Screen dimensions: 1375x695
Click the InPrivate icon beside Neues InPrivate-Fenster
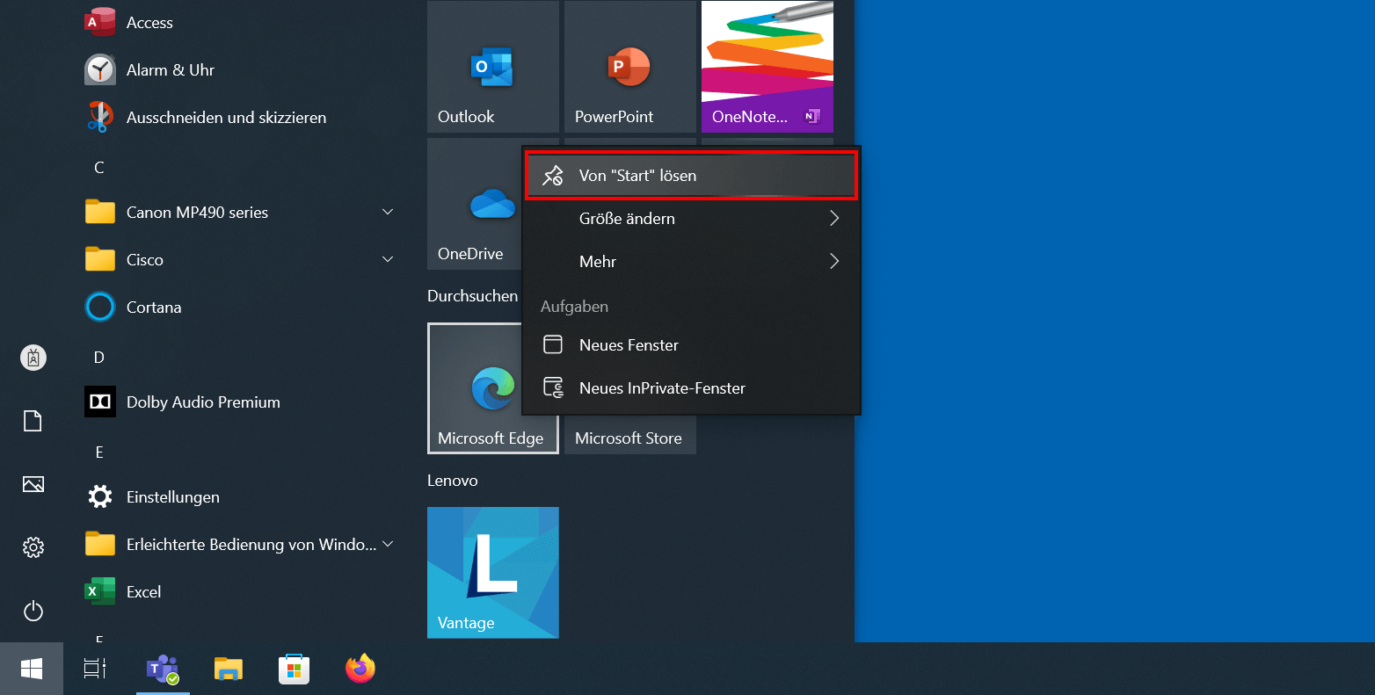pyautogui.click(x=553, y=387)
